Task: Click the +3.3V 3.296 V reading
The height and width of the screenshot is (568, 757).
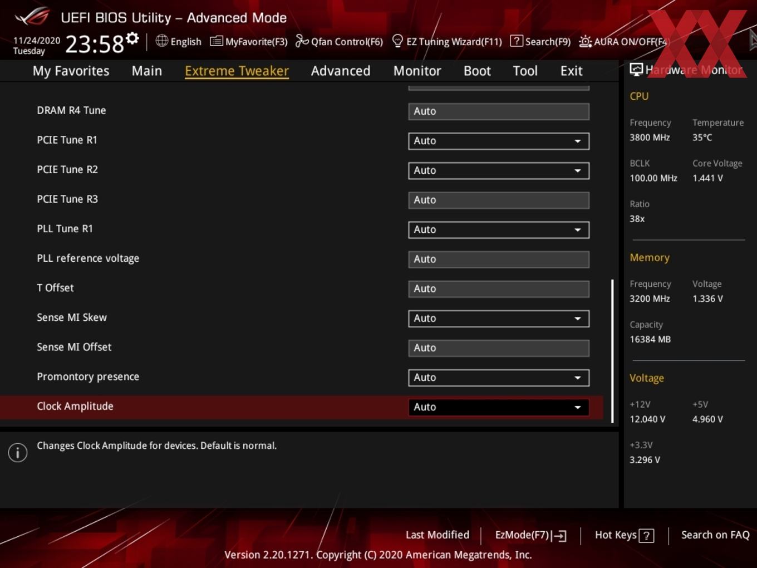Action: pos(645,460)
